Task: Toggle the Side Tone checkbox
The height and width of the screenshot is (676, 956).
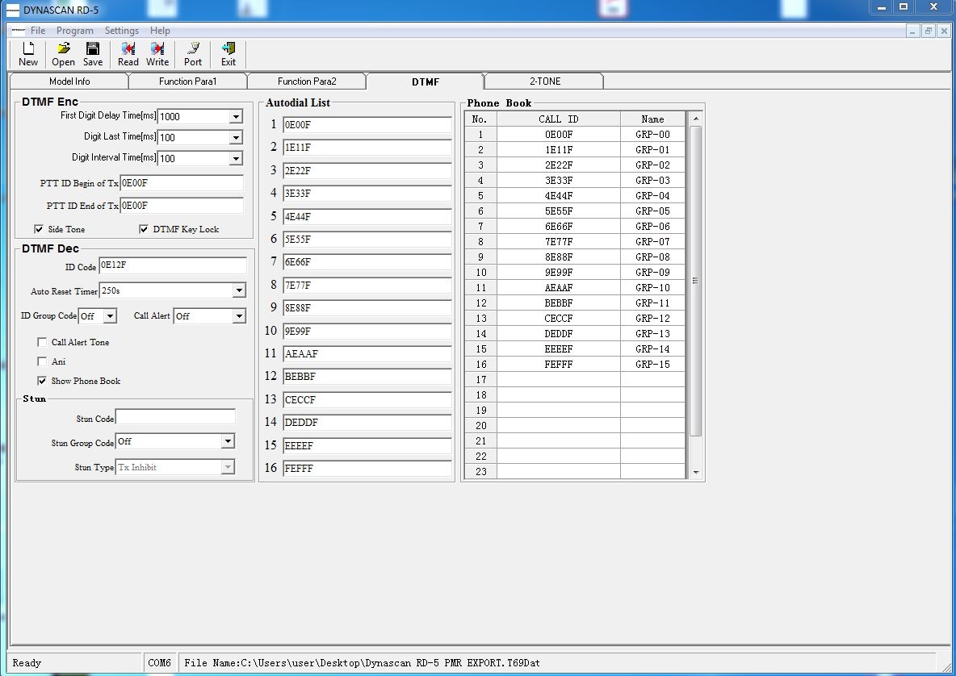Action: [39, 229]
